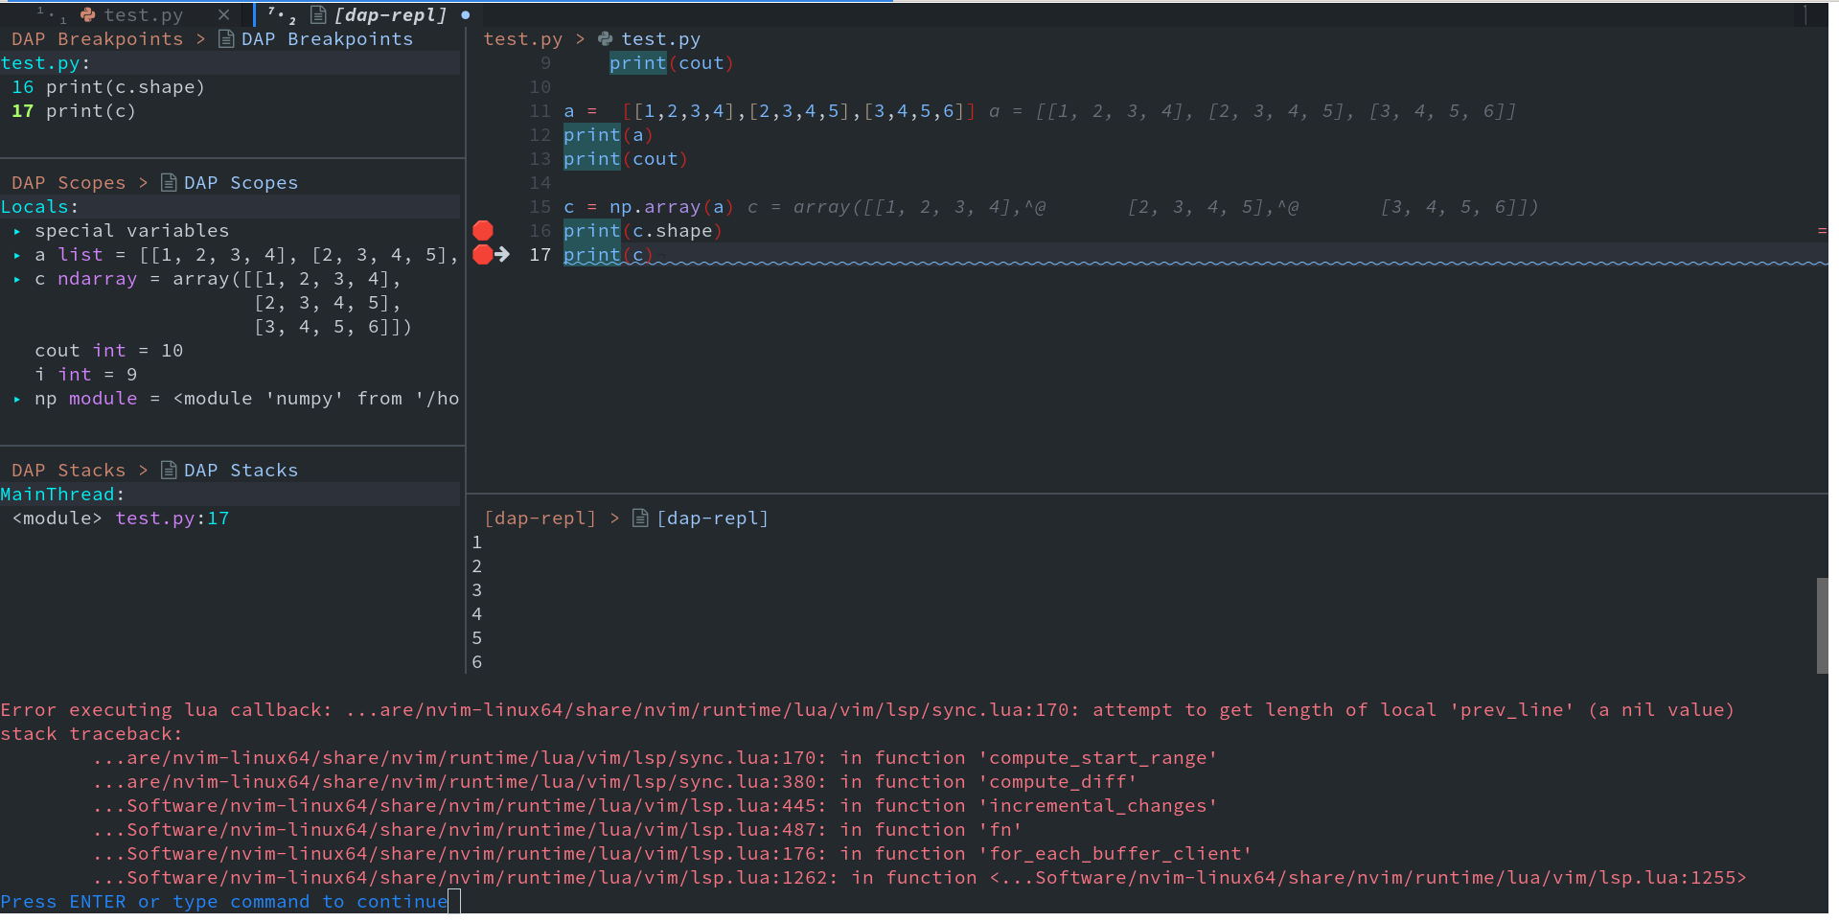Select the cout int = 10 variable

coord(108,350)
